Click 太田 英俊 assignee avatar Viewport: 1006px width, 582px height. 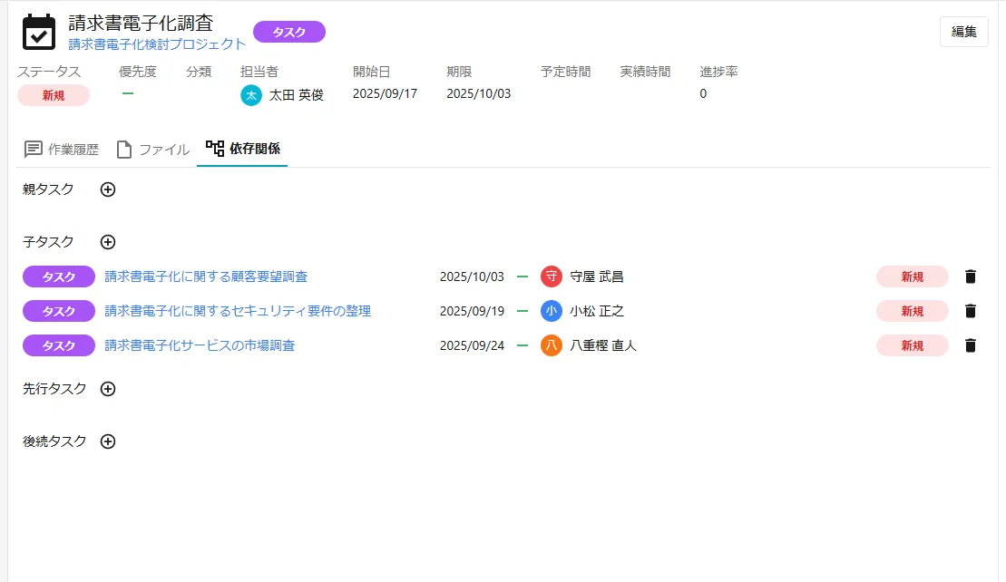(x=251, y=94)
